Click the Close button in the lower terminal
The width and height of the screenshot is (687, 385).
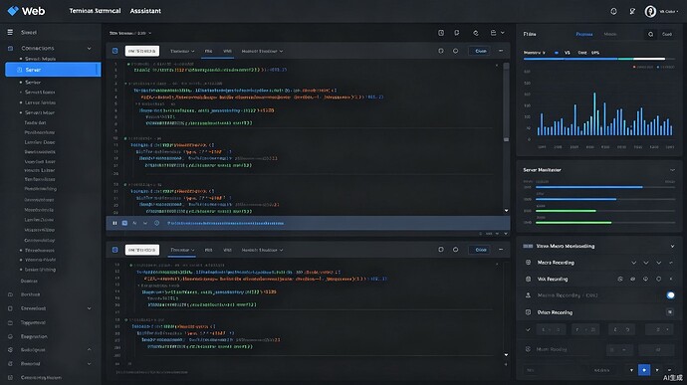tap(480, 250)
